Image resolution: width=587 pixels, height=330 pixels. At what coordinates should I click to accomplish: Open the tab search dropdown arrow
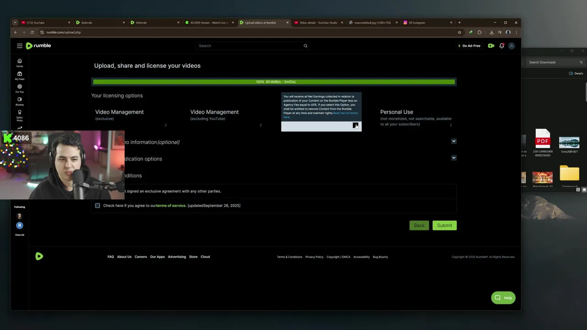click(15, 22)
